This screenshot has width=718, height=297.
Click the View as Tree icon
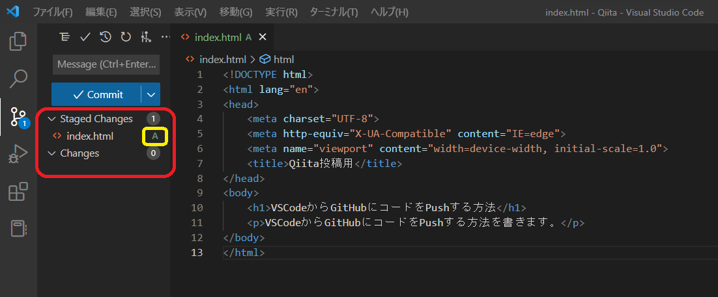click(x=65, y=37)
